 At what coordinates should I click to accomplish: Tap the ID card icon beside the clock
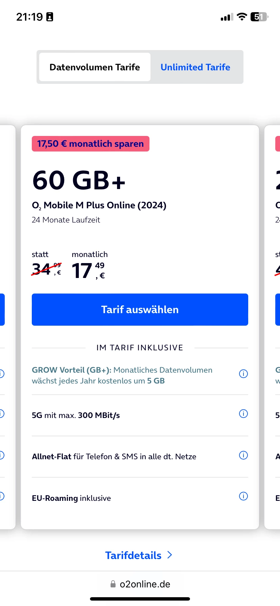(50, 17)
